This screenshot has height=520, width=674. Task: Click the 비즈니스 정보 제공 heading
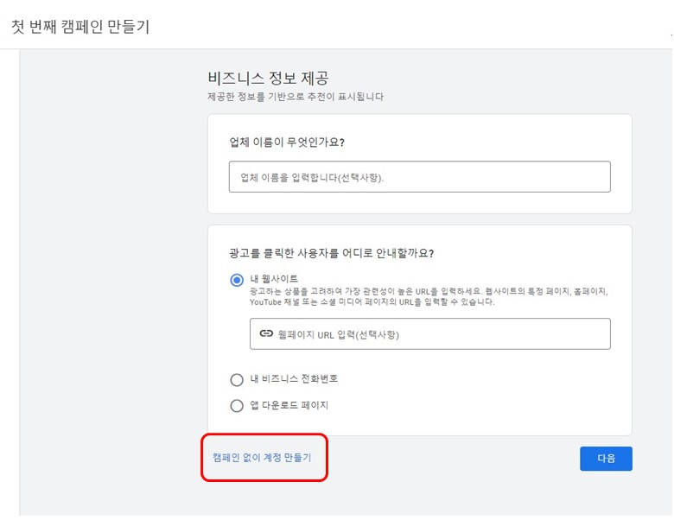(x=268, y=79)
